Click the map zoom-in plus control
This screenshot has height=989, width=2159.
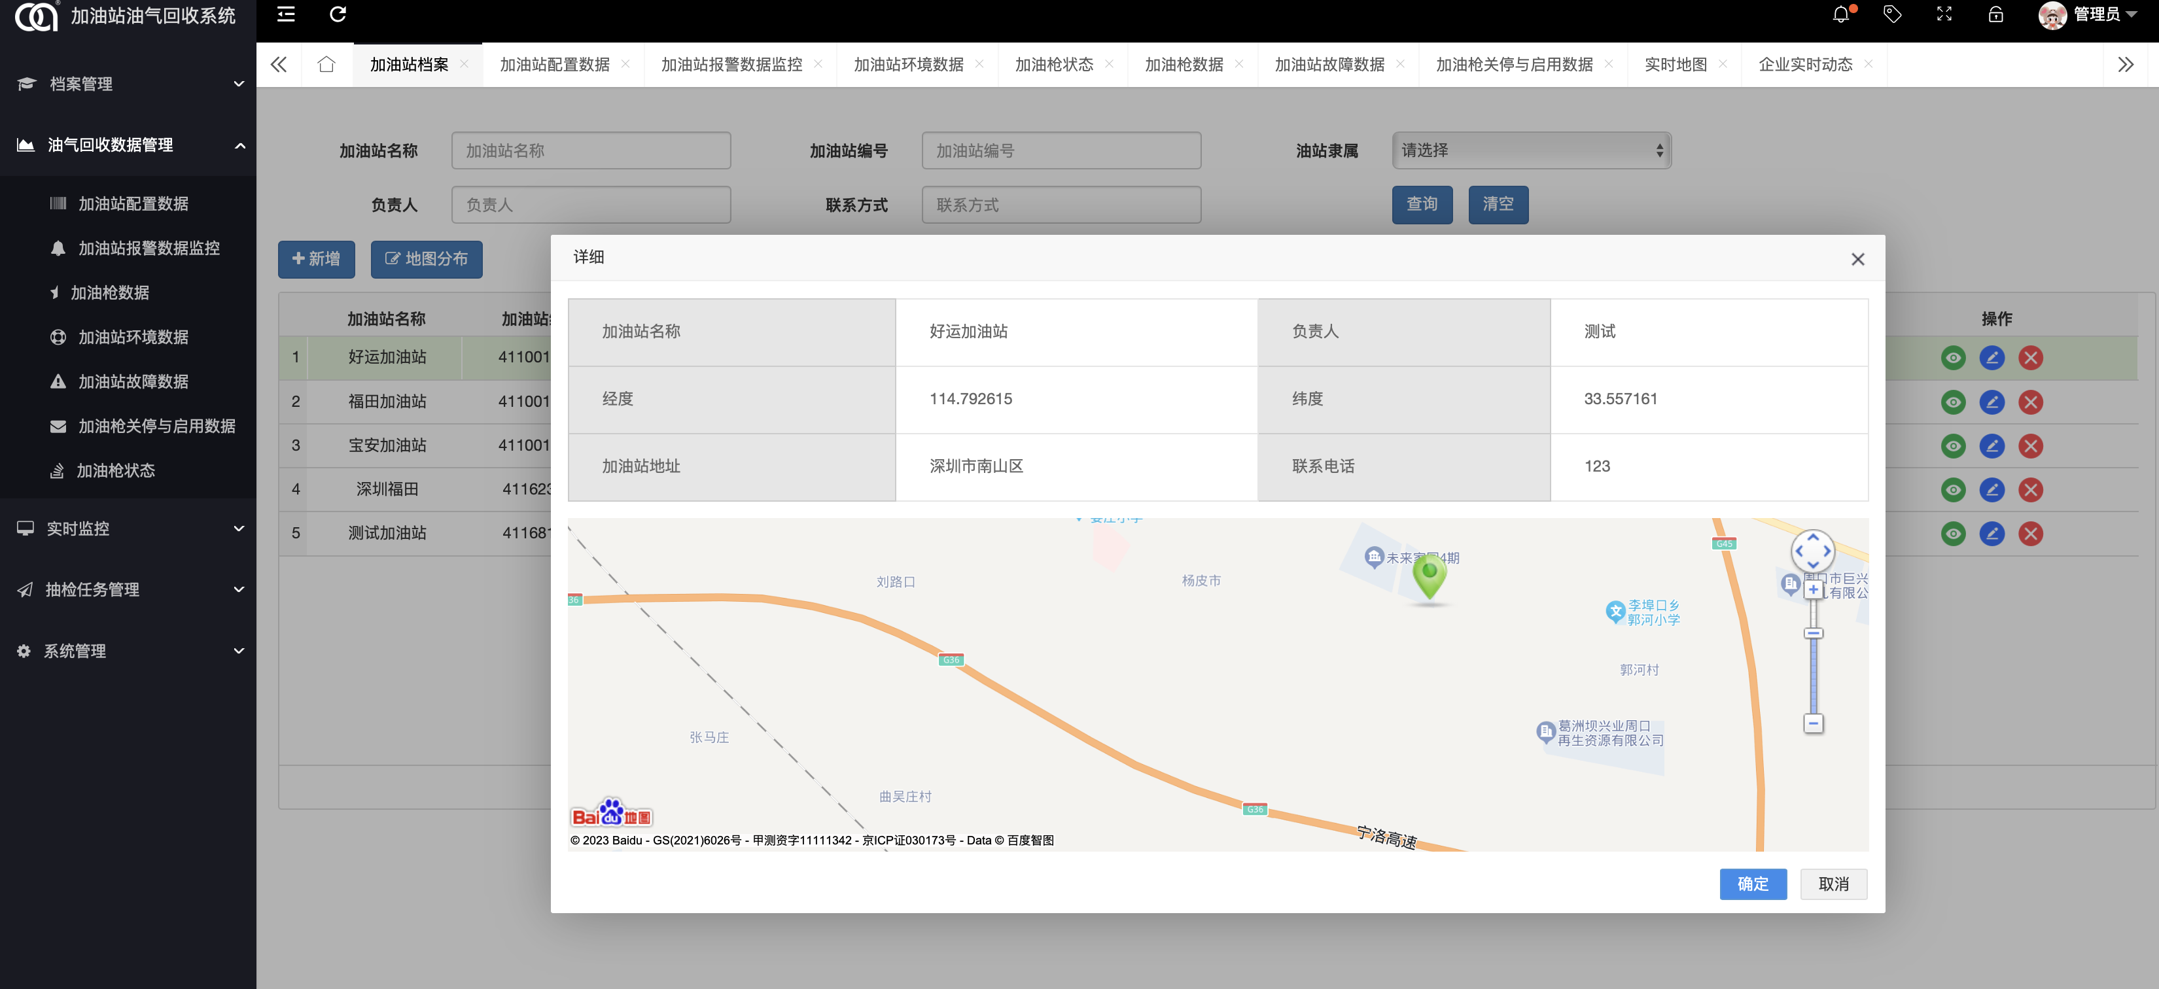(x=1814, y=589)
